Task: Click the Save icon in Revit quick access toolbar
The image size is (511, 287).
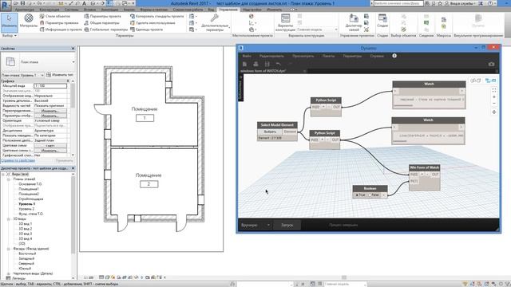Action: click(x=23, y=3)
